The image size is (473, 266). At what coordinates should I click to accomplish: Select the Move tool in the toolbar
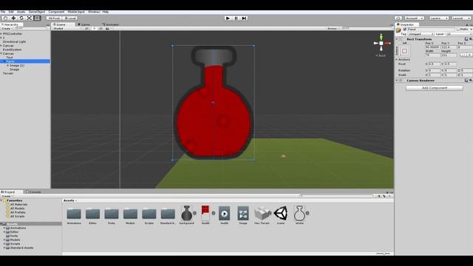(13, 18)
